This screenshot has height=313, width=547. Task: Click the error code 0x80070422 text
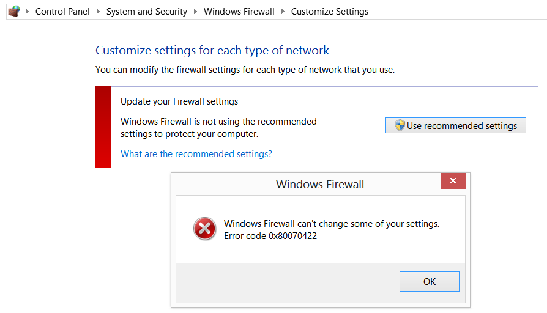(x=270, y=235)
